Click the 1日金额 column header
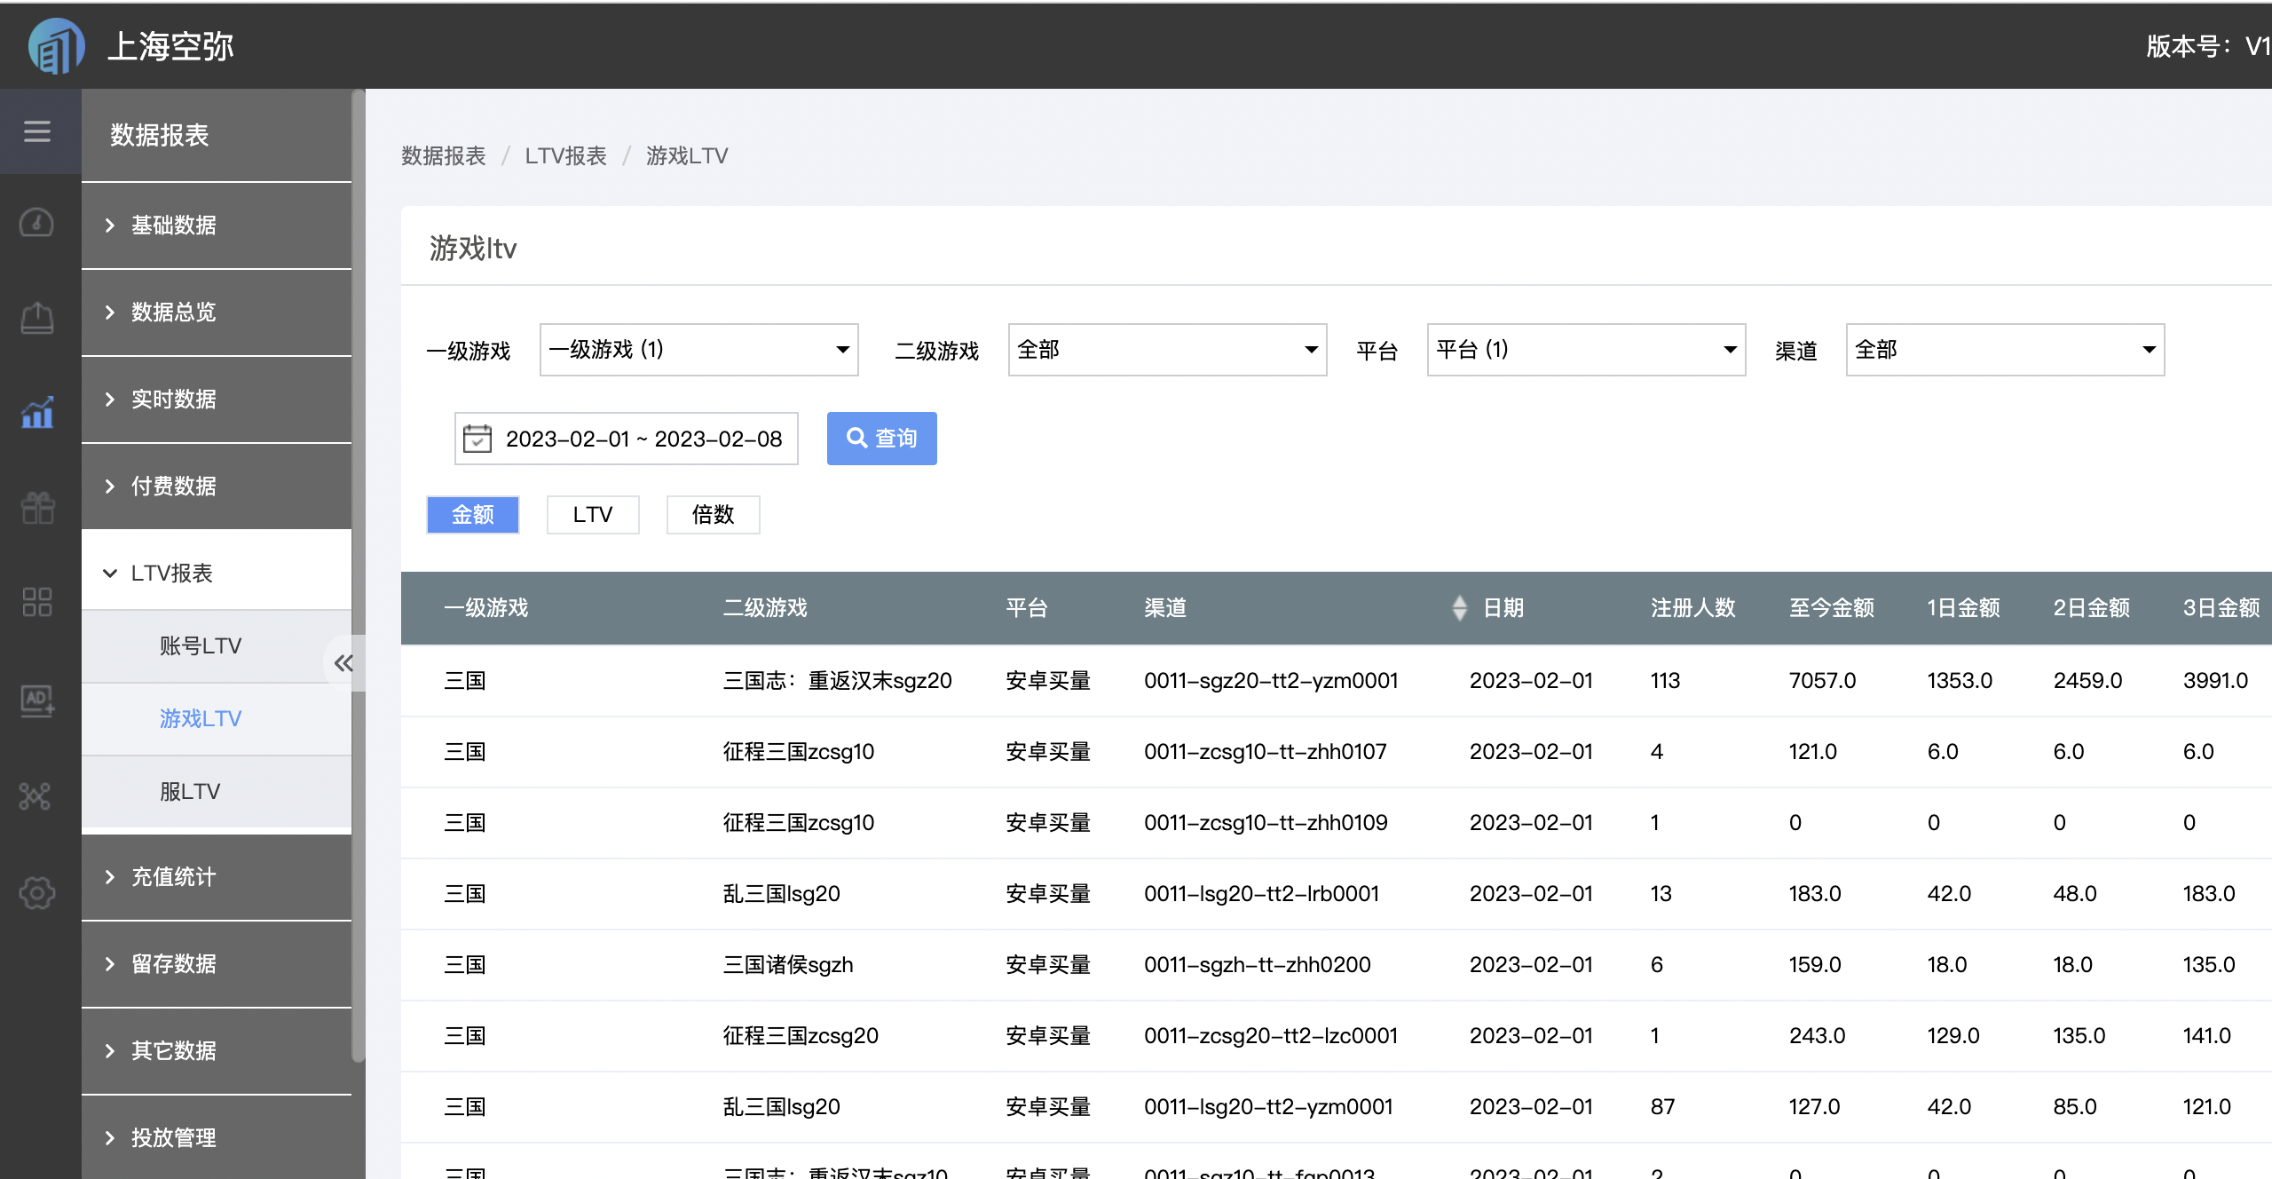Screen dimensions: 2272x1179 1964,608
